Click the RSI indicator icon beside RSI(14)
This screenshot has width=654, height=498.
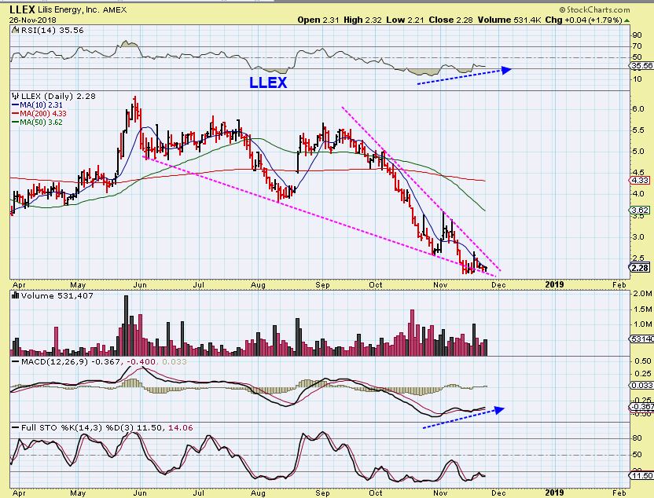[x=16, y=30]
